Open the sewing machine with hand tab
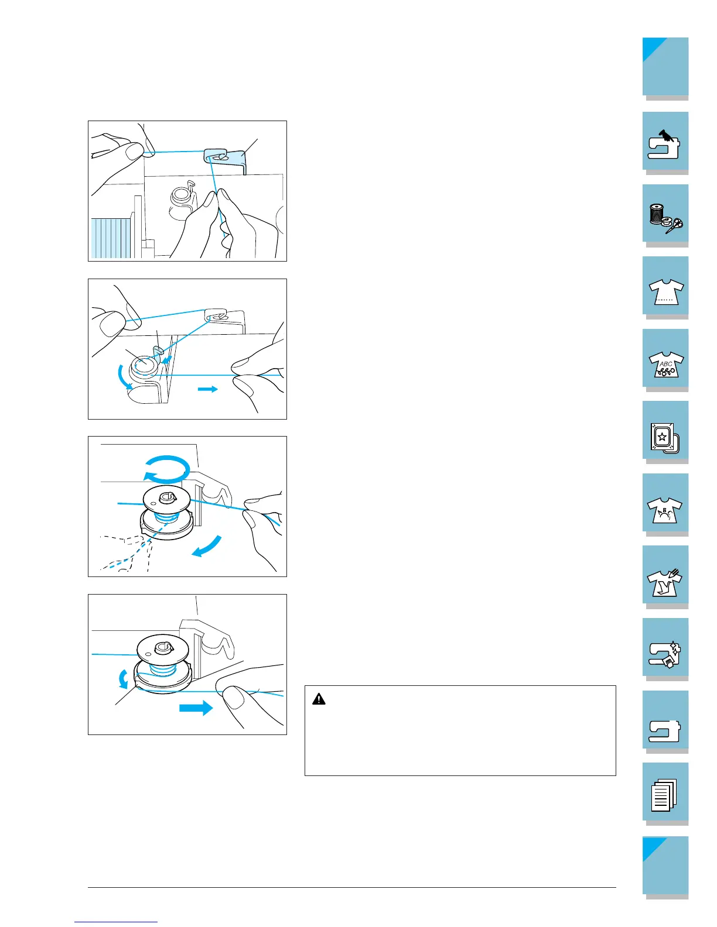Screen dimensions: 717x927 (x=665, y=141)
